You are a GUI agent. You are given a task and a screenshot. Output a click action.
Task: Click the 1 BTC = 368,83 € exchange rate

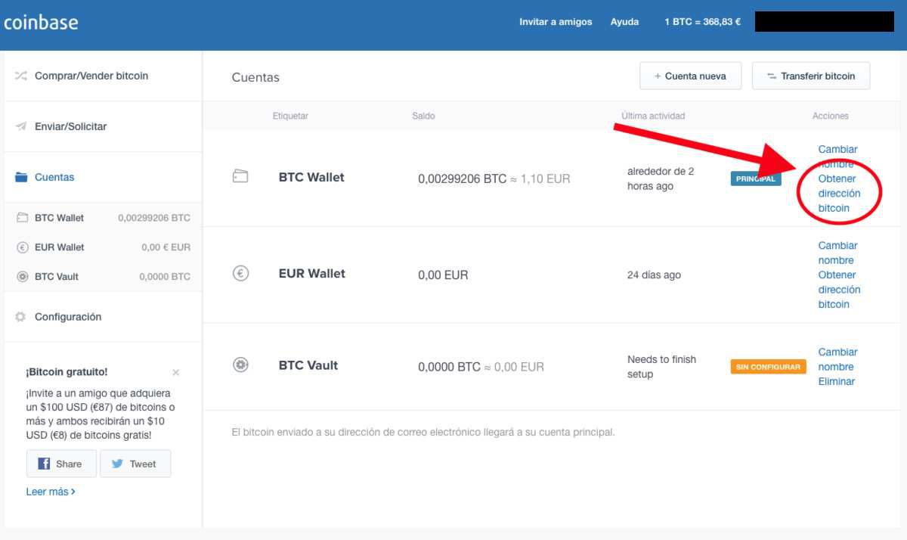[702, 22]
